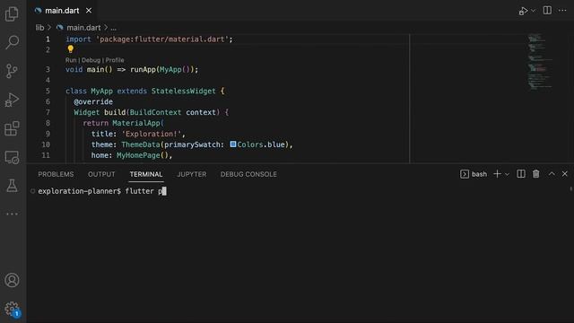This screenshot has width=574, height=323.
Task: Click the 'MaterialApp(' text on line 8
Action: point(138,123)
